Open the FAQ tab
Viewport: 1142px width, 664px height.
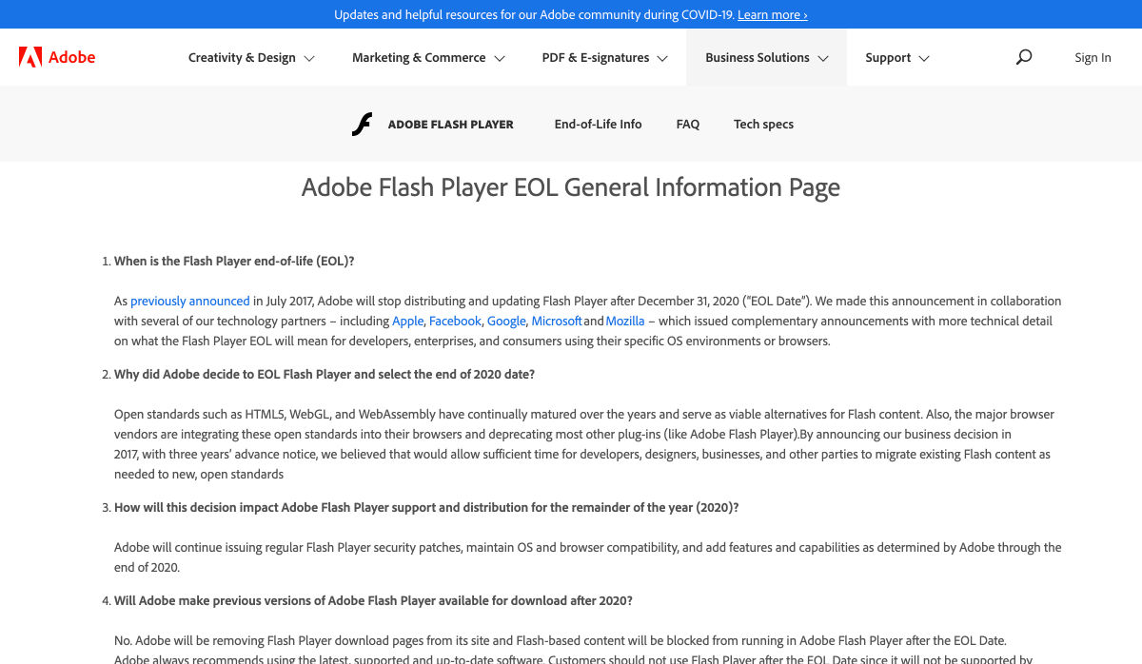coord(688,124)
